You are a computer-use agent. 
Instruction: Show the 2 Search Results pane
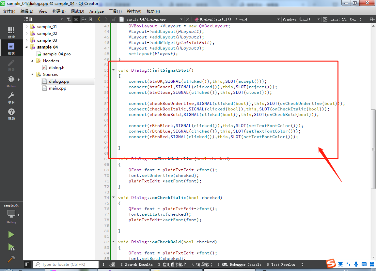136,264
